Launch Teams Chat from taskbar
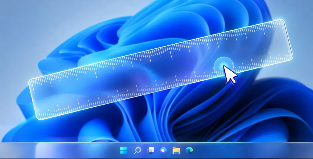 coord(163,150)
